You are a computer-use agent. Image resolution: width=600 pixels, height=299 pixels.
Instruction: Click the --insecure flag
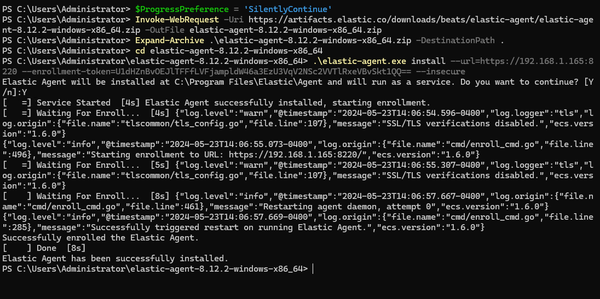pos(442,72)
